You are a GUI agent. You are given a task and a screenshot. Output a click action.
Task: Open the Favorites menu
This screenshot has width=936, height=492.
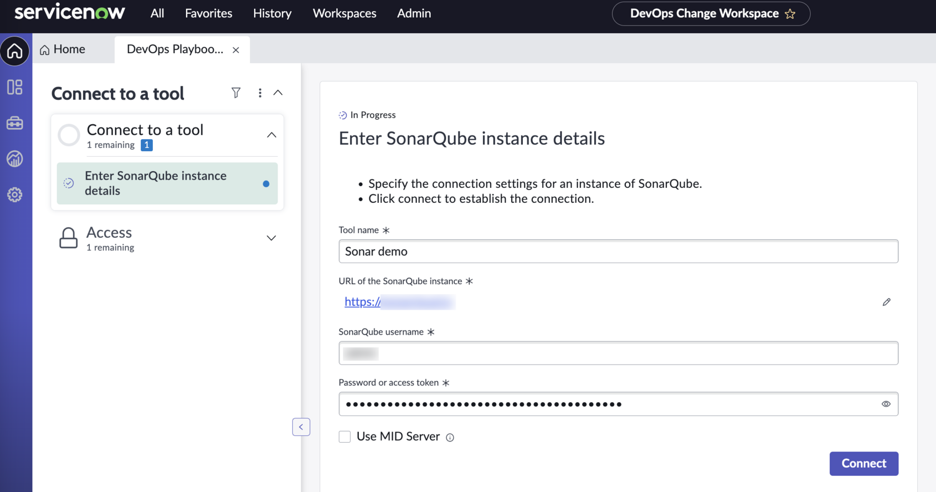point(209,13)
